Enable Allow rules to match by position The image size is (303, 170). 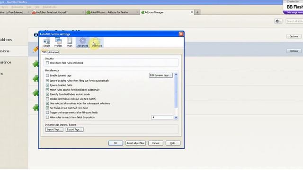[x=47, y=117]
